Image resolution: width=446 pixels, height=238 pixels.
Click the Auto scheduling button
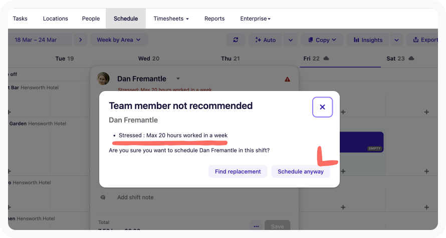[x=266, y=39]
